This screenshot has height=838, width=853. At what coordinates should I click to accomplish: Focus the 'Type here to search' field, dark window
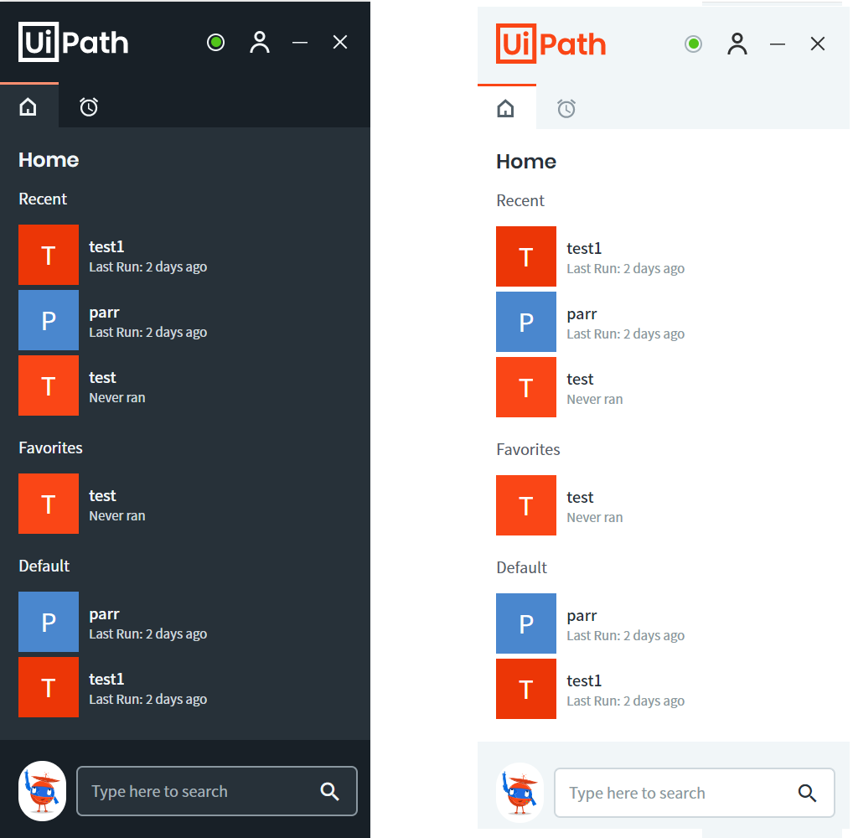(217, 791)
